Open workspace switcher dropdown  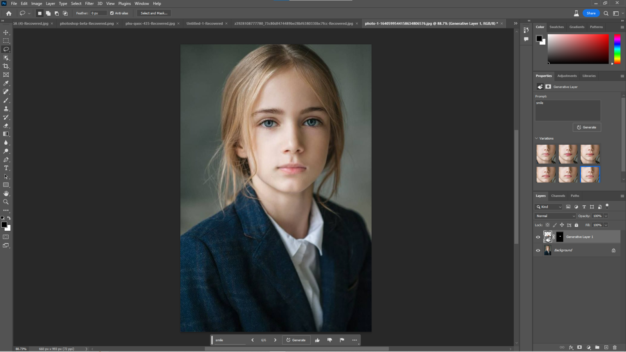[x=618, y=13]
